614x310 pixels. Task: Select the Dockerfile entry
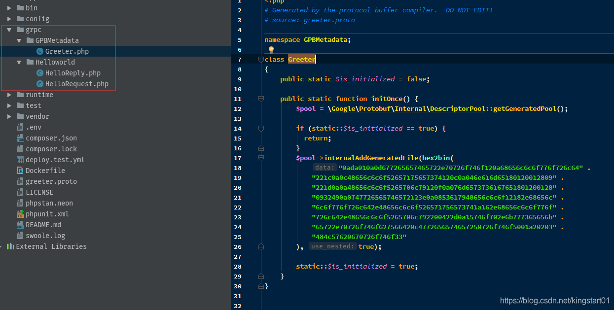pos(45,171)
